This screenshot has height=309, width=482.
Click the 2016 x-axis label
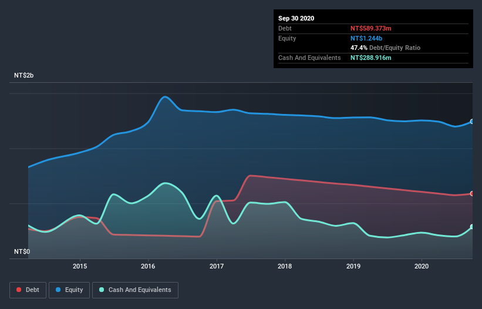pyautogui.click(x=148, y=266)
